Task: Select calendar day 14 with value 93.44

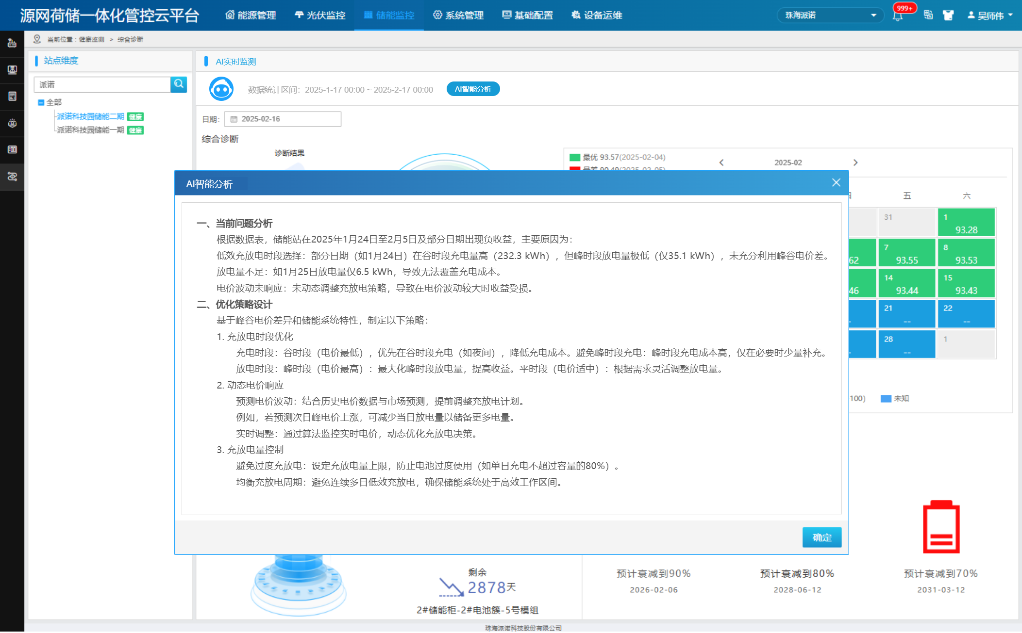Action: click(x=906, y=283)
